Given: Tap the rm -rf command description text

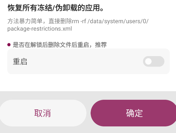Looking at the screenshot, I should pos(78,25).
